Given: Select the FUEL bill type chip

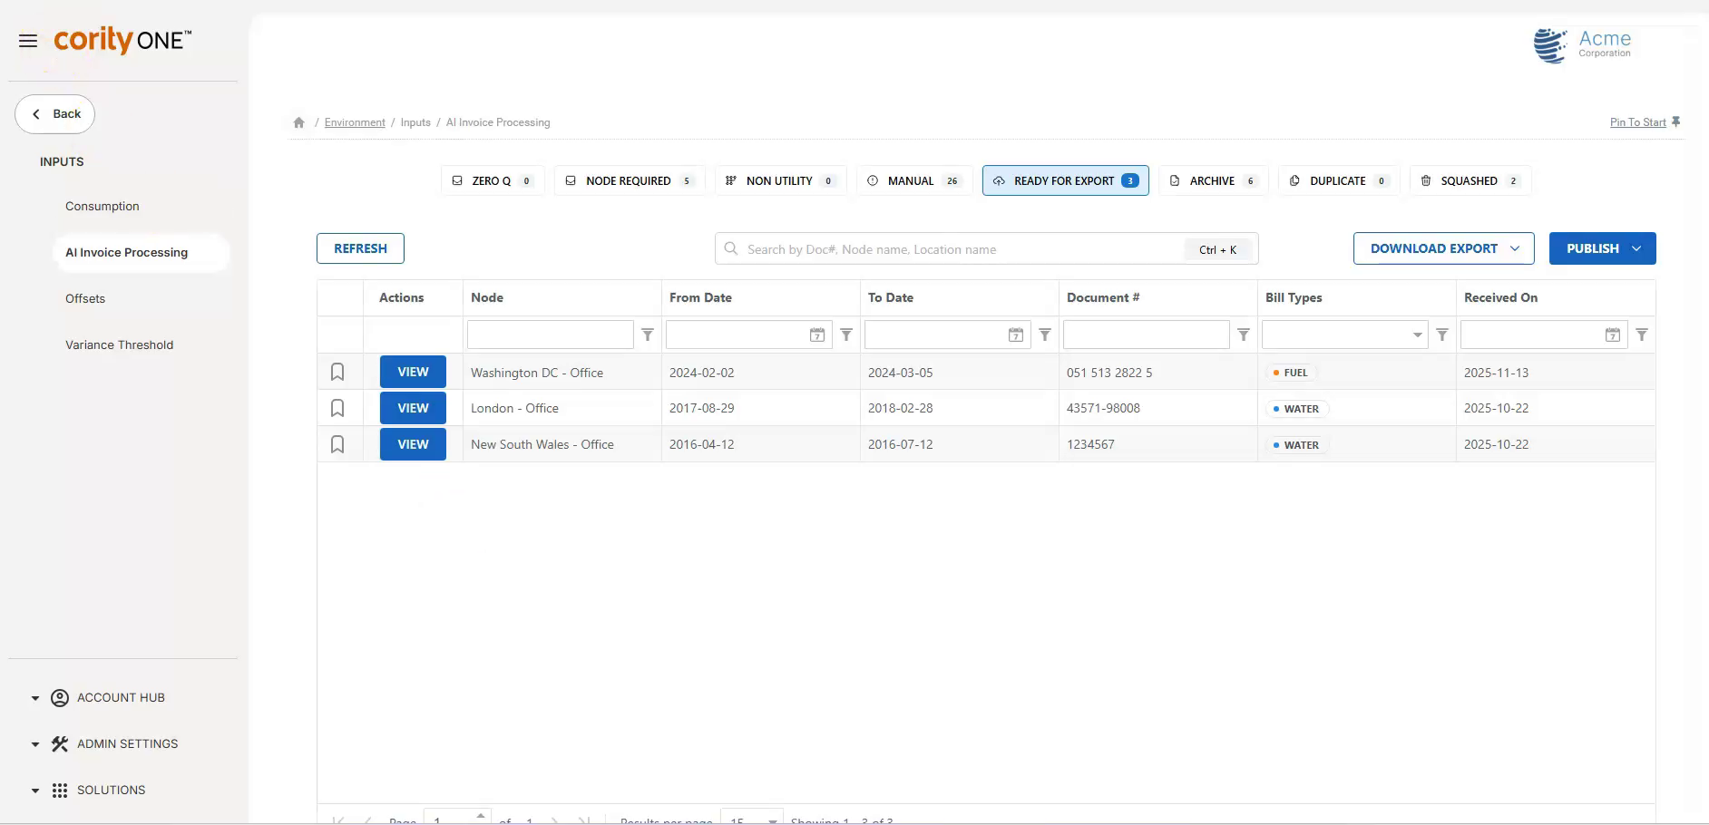Looking at the screenshot, I should (x=1292, y=372).
